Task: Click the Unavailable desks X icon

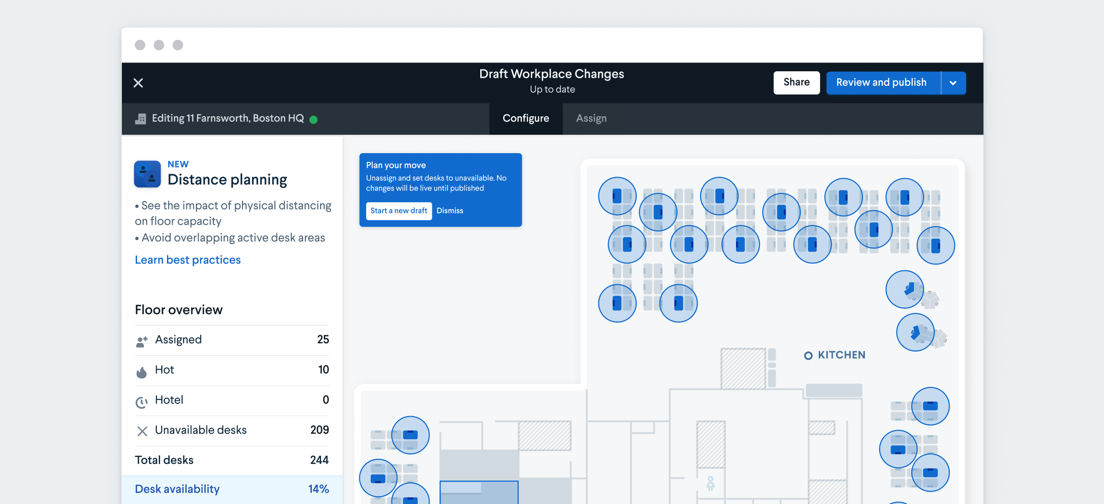Action: point(142,431)
